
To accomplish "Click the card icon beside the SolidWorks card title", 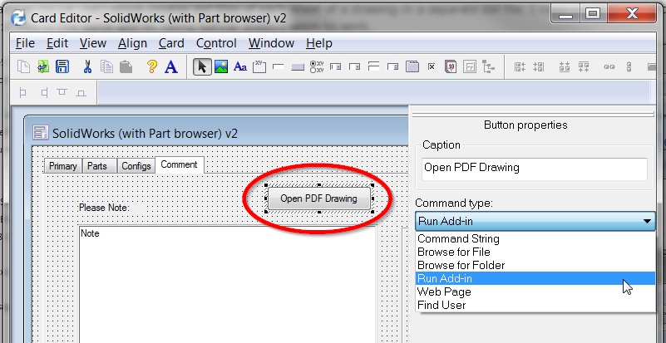I will click(x=41, y=132).
